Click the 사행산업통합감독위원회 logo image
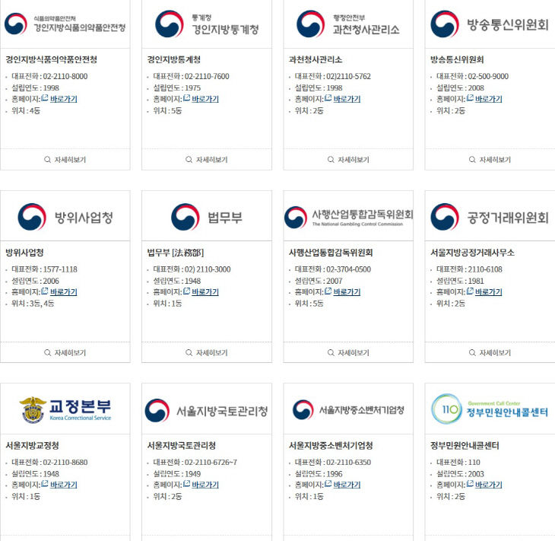Screen dimensions: 555x541 [x=348, y=217]
